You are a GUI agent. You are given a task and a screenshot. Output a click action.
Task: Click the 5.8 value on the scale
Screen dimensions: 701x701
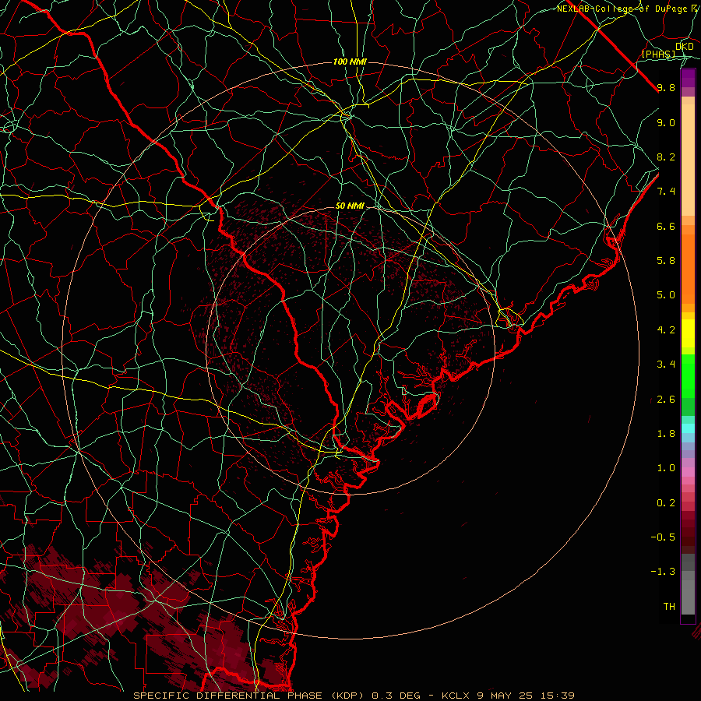666,261
